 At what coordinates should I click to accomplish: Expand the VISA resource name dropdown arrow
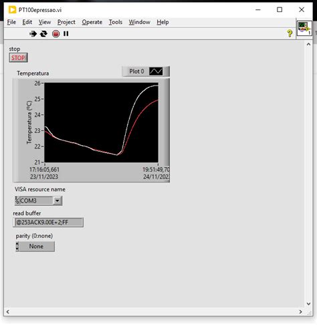click(58, 201)
